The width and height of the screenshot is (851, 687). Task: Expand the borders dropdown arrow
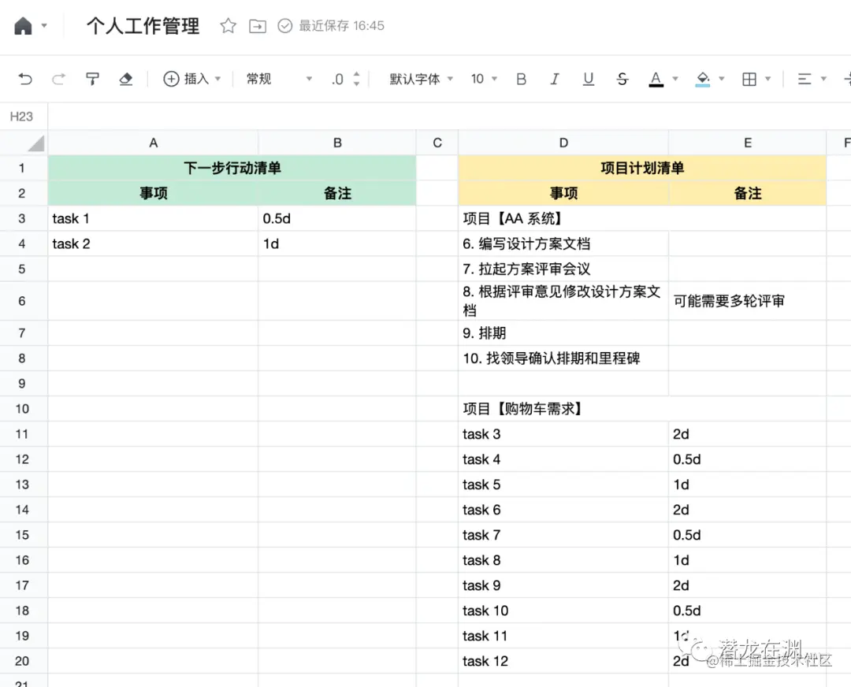[768, 80]
